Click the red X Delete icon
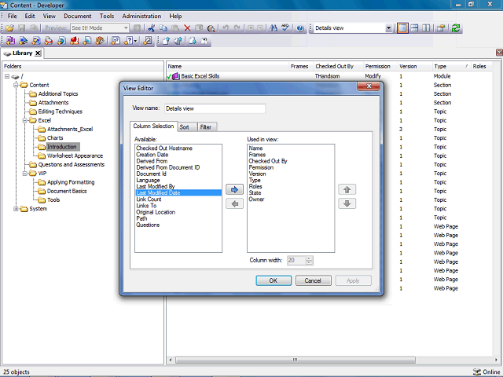 (x=187, y=28)
